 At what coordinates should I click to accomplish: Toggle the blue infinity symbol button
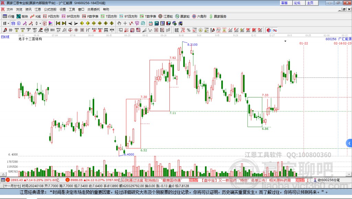tap(275, 30)
